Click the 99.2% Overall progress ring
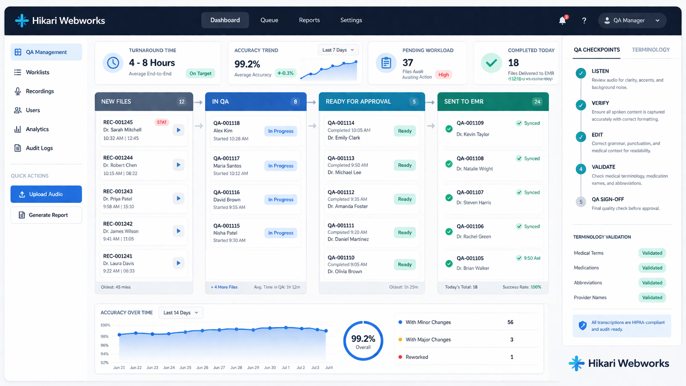 [x=363, y=341]
